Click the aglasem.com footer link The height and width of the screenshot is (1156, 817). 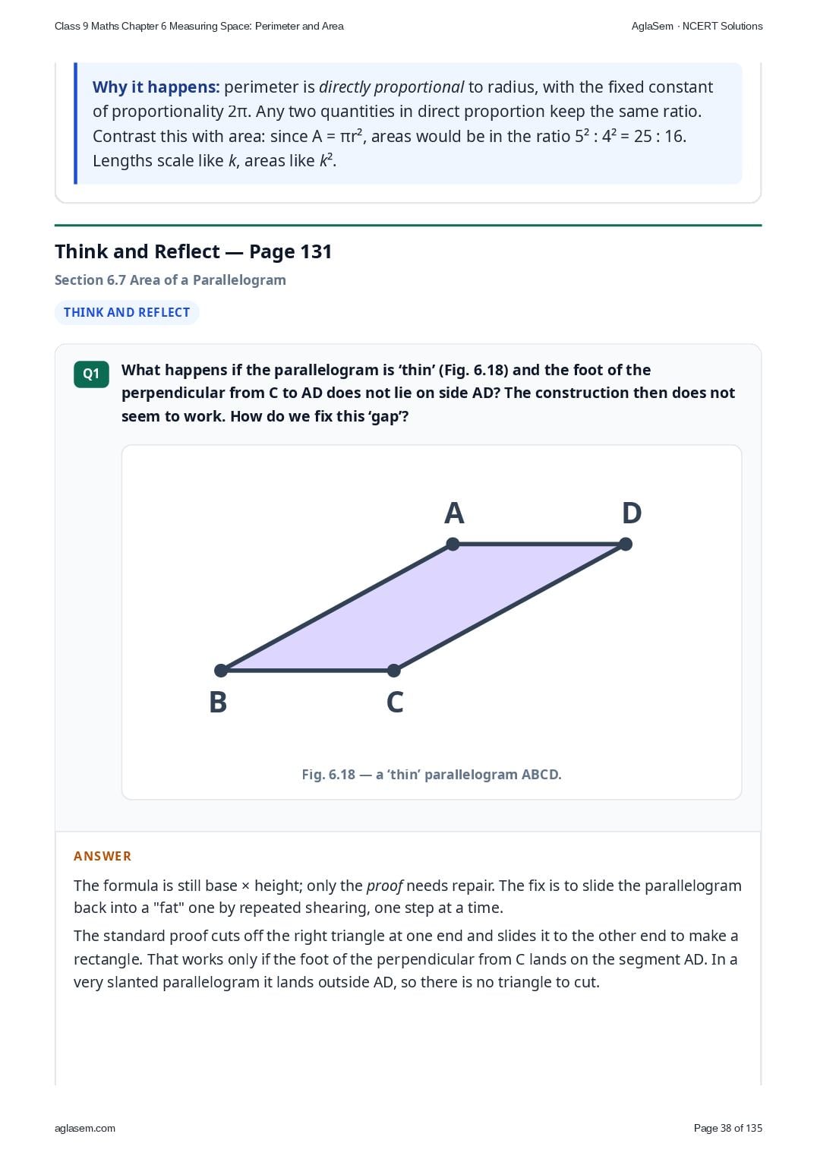pyautogui.click(x=85, y=1128)
